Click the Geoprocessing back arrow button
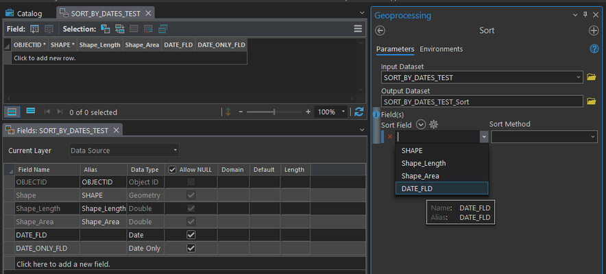 coord(380,31)
